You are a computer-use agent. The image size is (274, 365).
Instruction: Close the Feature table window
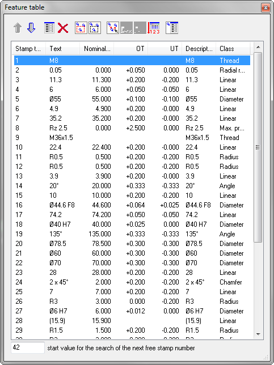click(x=265, y=8)
